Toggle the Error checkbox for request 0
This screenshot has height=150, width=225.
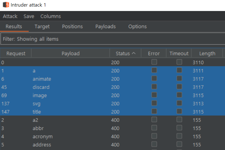(x=154, y=62)
